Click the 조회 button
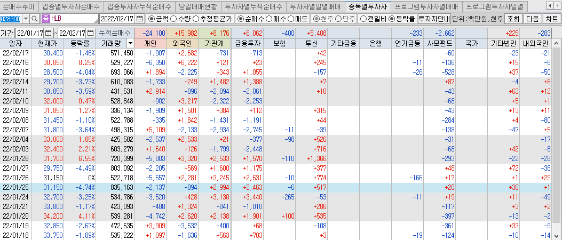The width and height of the screenshot is (562, 240). (513, 19)
